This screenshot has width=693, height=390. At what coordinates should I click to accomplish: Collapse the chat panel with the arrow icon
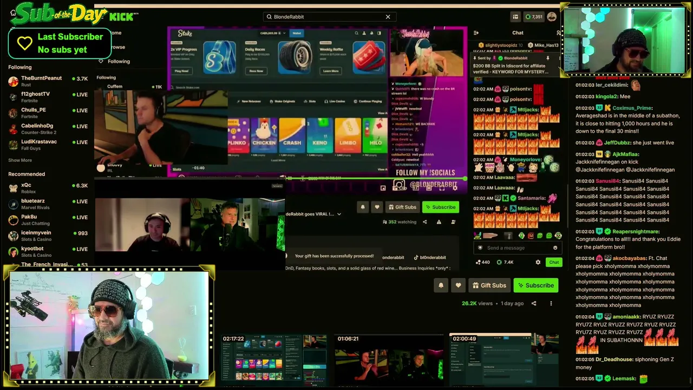pos(476,33)
